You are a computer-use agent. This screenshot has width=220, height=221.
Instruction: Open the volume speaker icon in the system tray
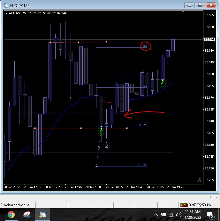click(x=179, y=215)
